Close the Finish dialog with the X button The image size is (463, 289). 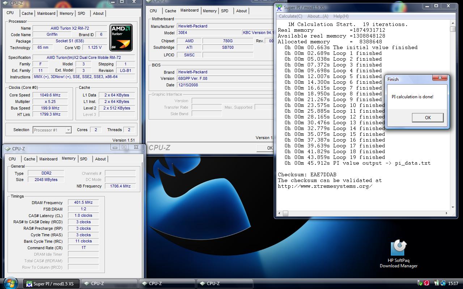click(x=440, y=78)
